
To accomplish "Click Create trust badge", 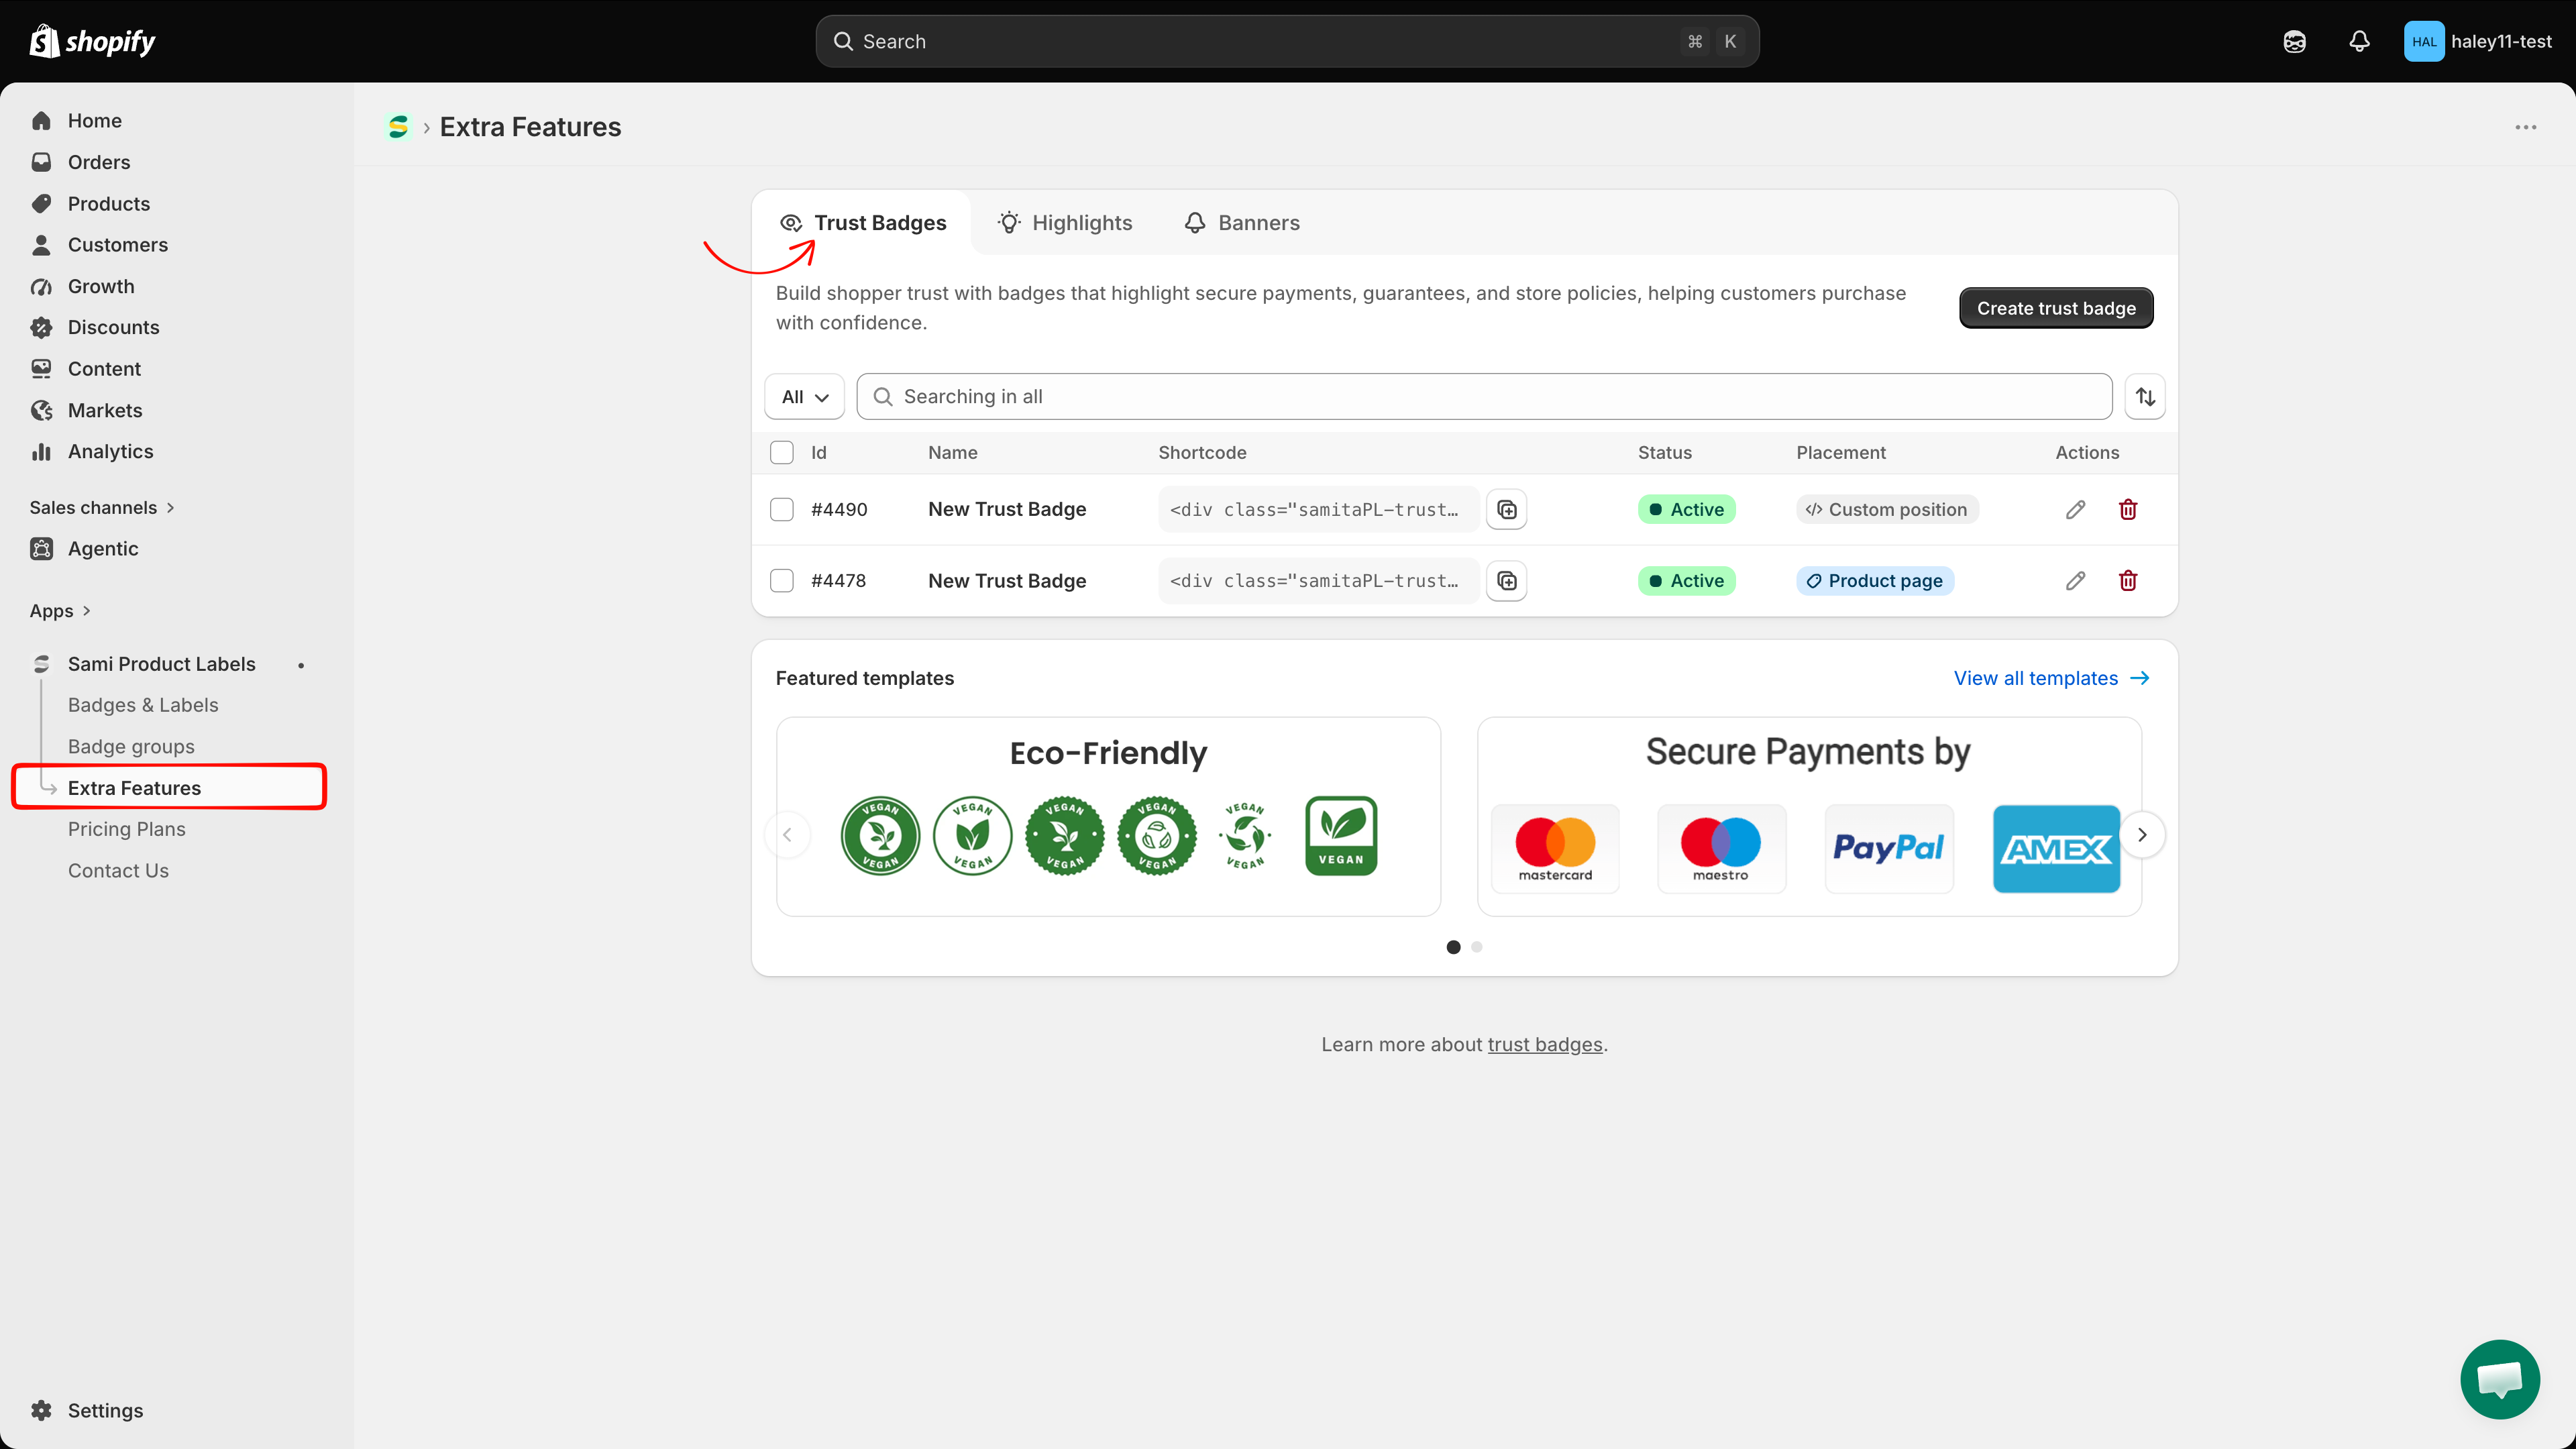I will click(2056, 308).
